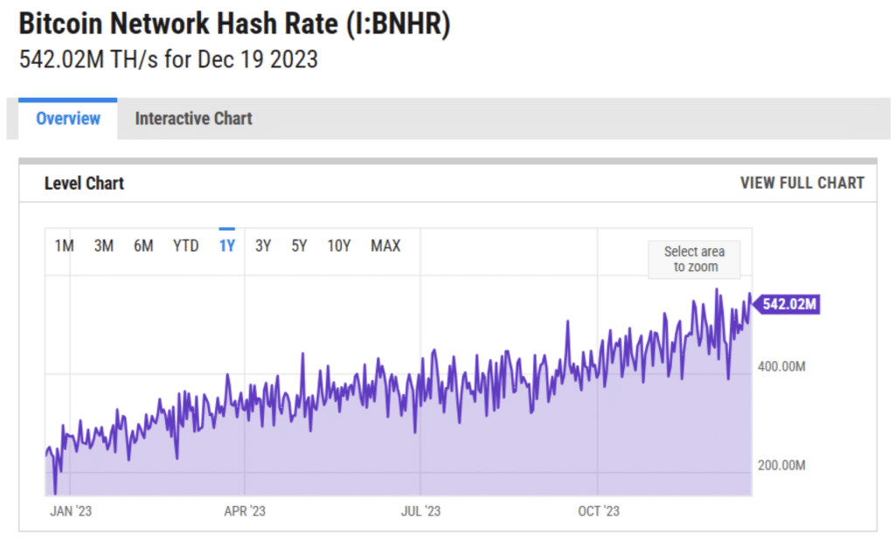Select the 6M time range

tap(142, 246)
